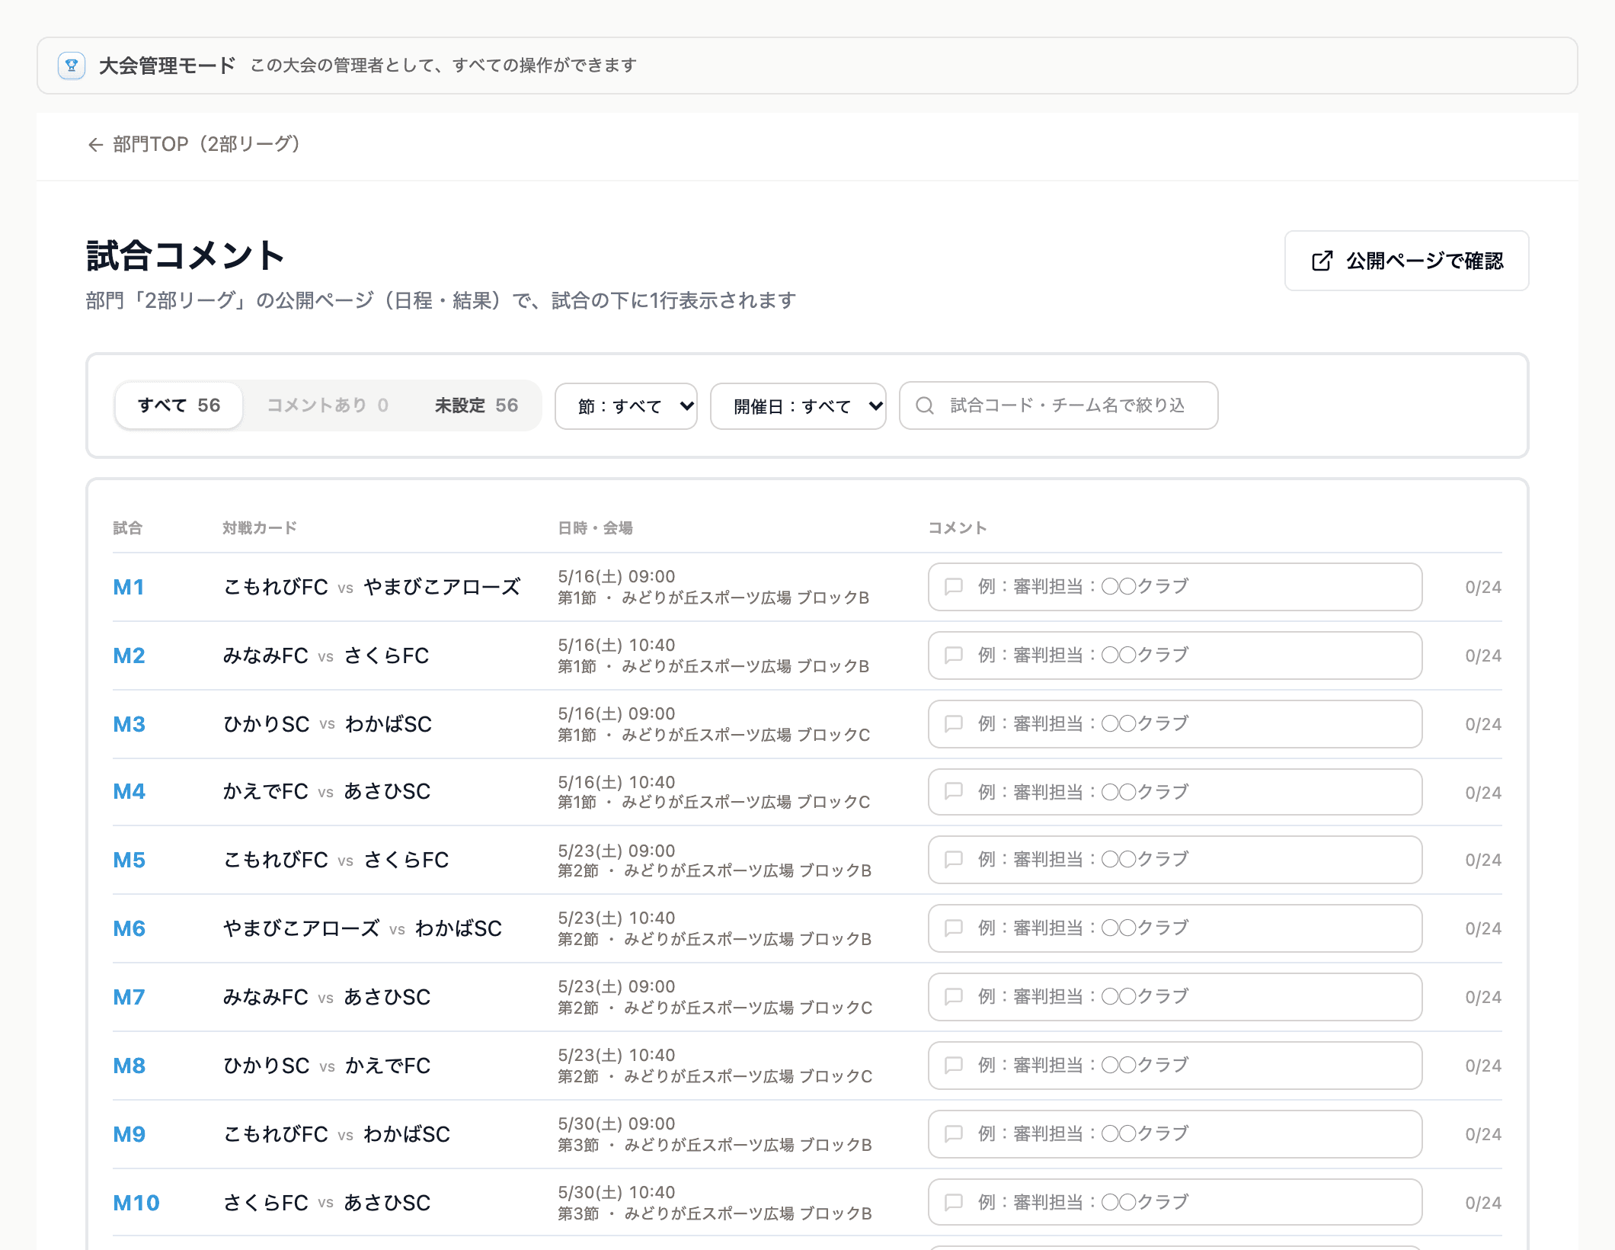Focus the comment field for M10
The width and height of the screenshot is (1615, 1250).
1175,1203
